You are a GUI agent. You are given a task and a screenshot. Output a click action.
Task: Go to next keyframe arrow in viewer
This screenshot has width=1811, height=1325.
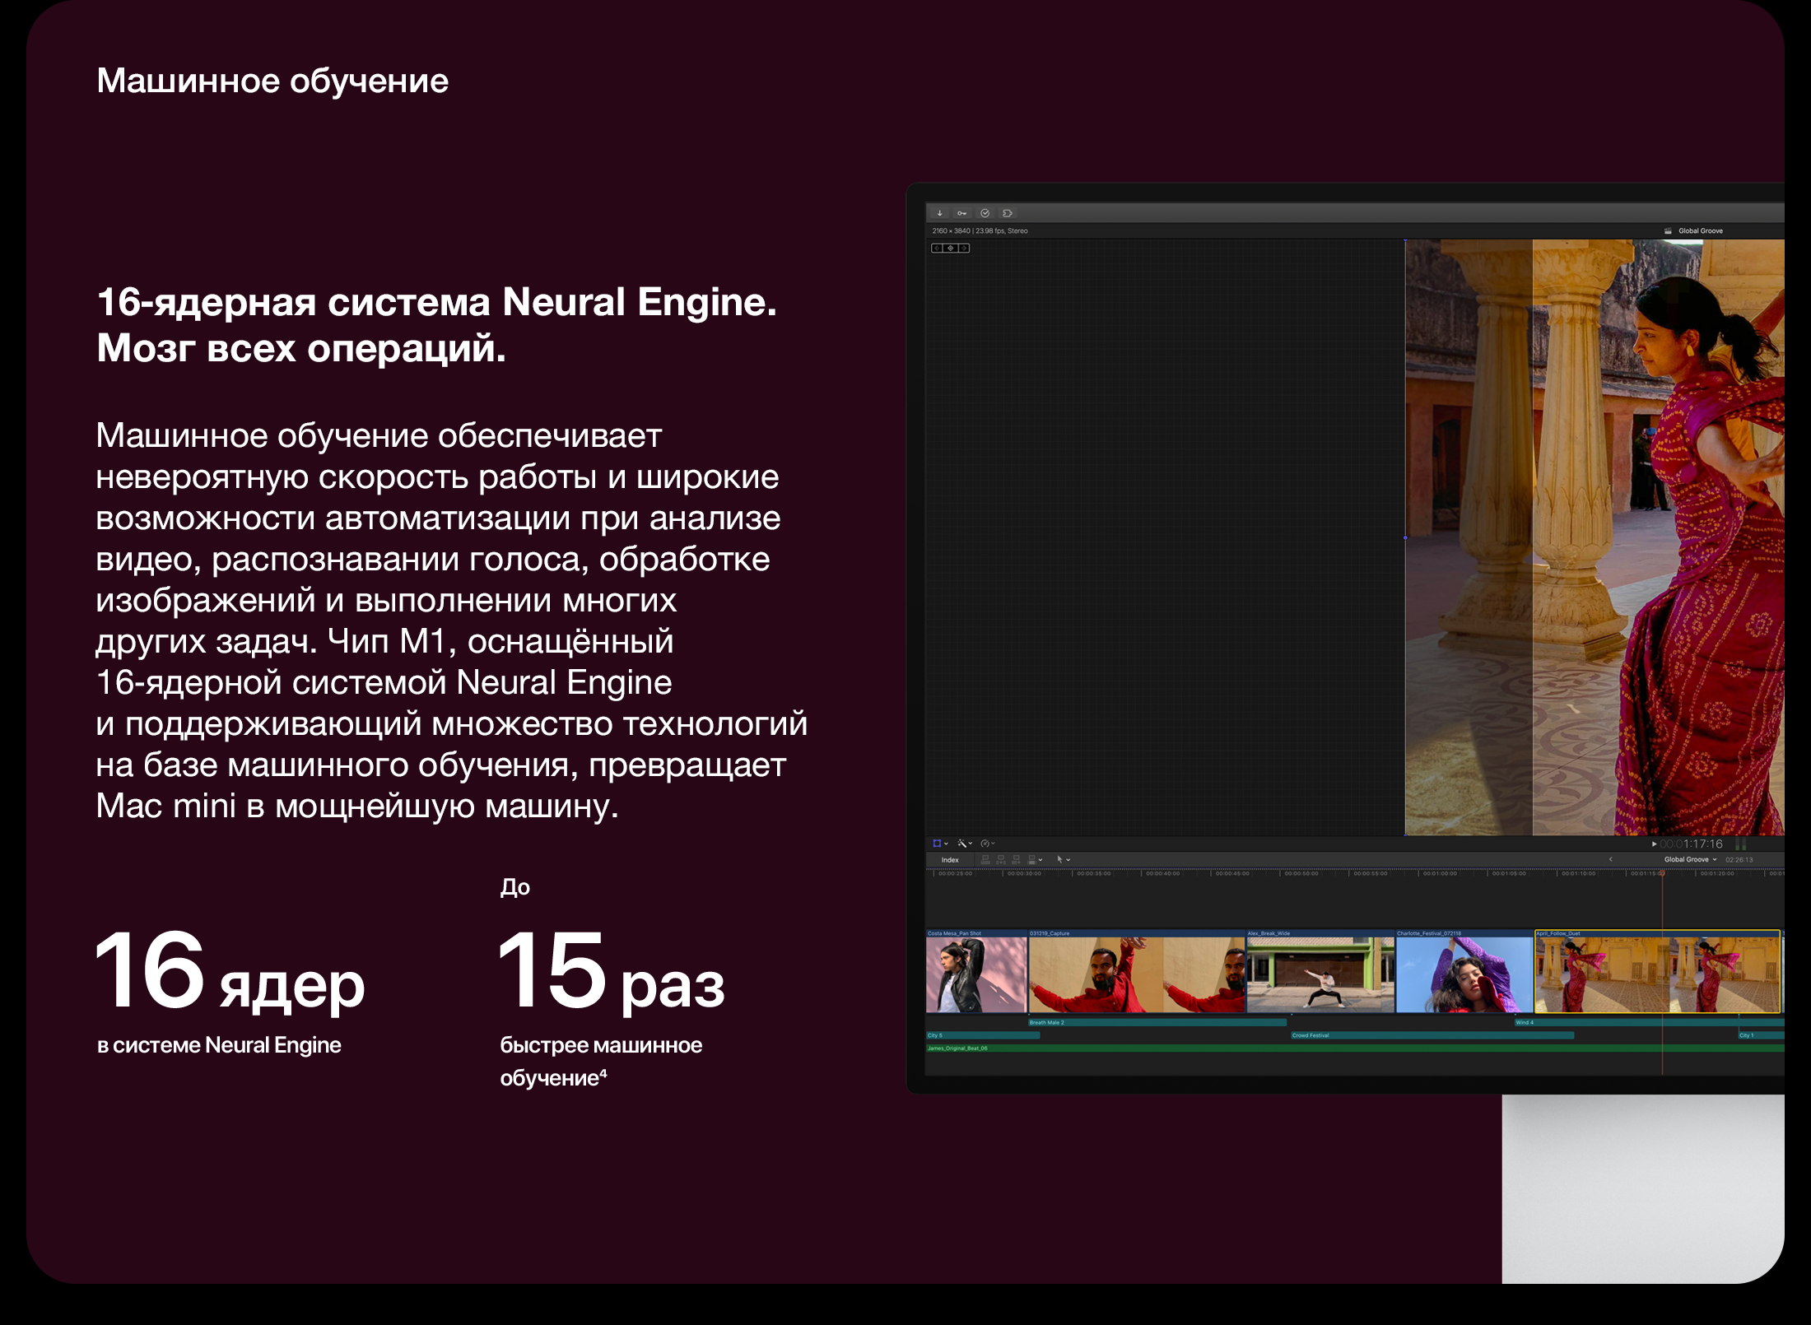[x=964, y=248]
